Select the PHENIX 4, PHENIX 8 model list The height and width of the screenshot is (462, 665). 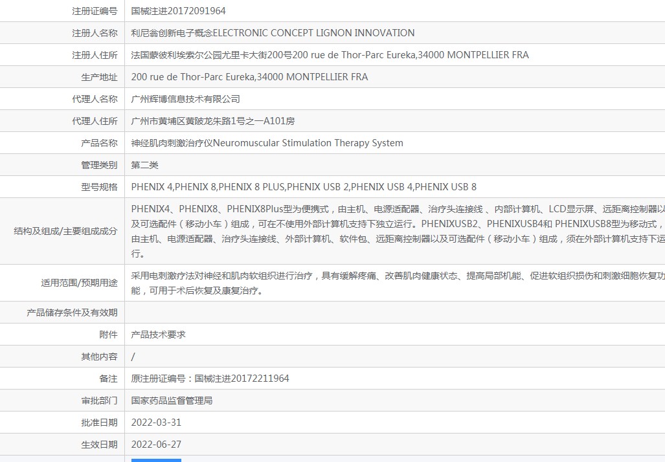[304, 188]
